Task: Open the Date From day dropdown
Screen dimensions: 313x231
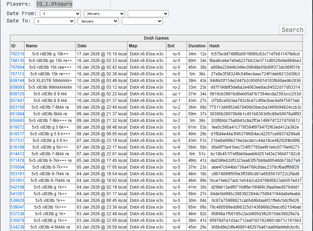Action: pos(60,14)
